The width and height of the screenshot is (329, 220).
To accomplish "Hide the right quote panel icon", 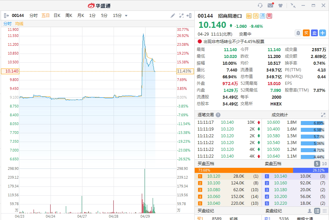I will click(189, 16).
